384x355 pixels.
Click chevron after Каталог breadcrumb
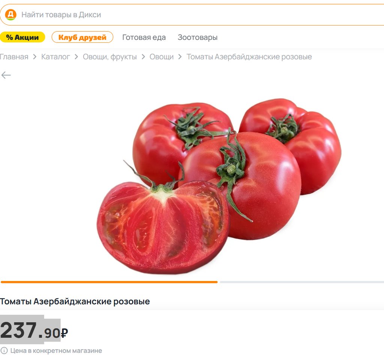pyautogui.click(x=76, y=57)
